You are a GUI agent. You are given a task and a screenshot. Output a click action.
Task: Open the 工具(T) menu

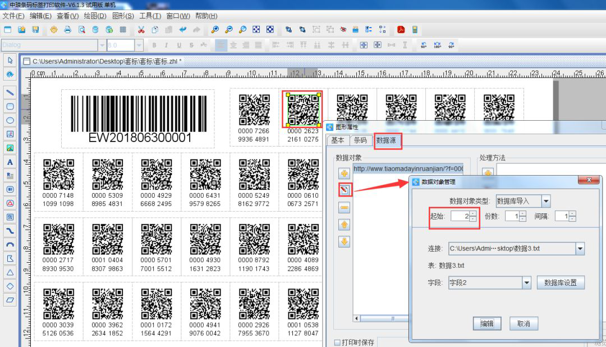[x=149, y=16]
